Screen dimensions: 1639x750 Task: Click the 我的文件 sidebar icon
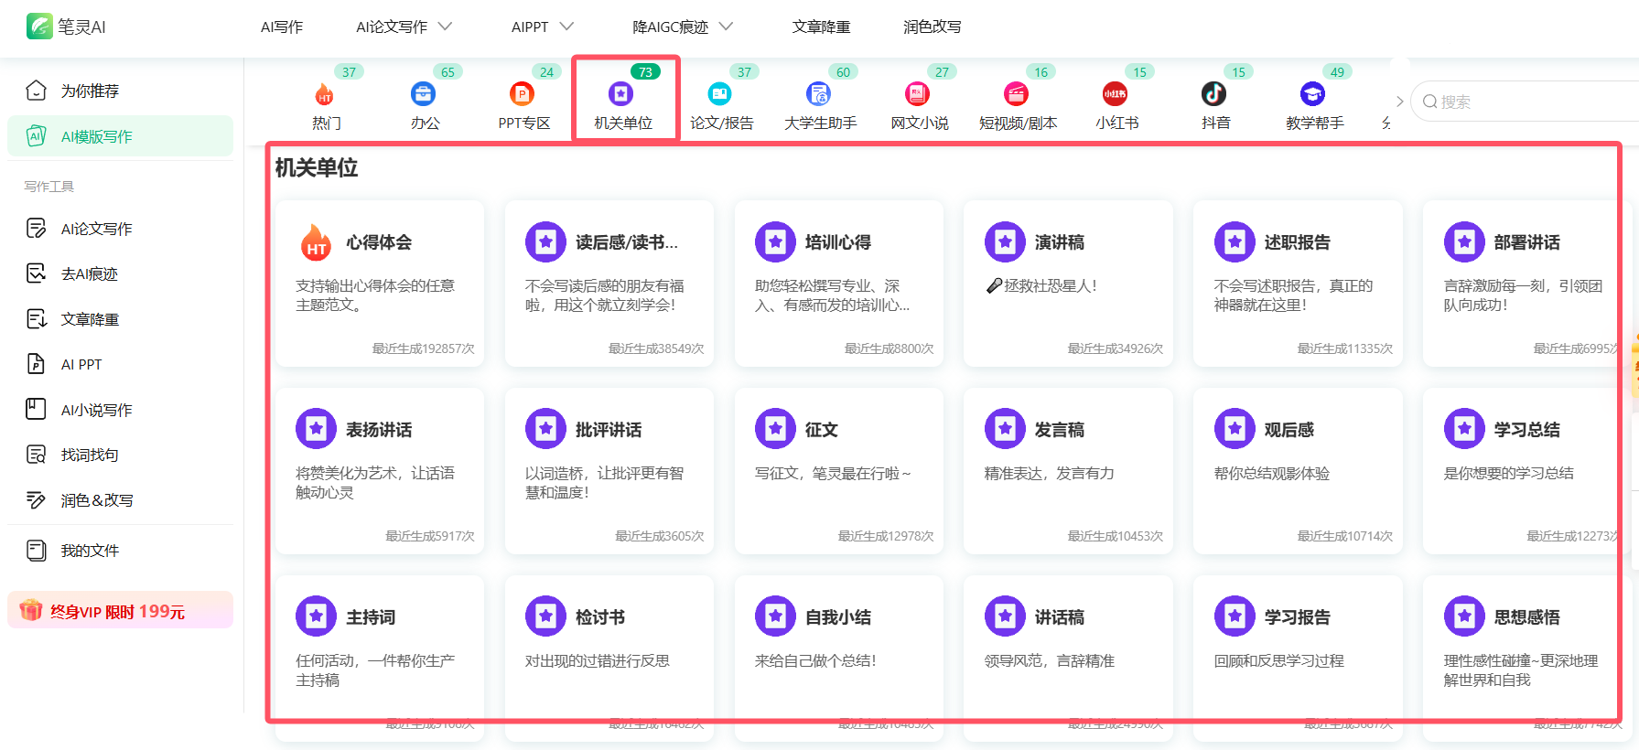point(36,551)
